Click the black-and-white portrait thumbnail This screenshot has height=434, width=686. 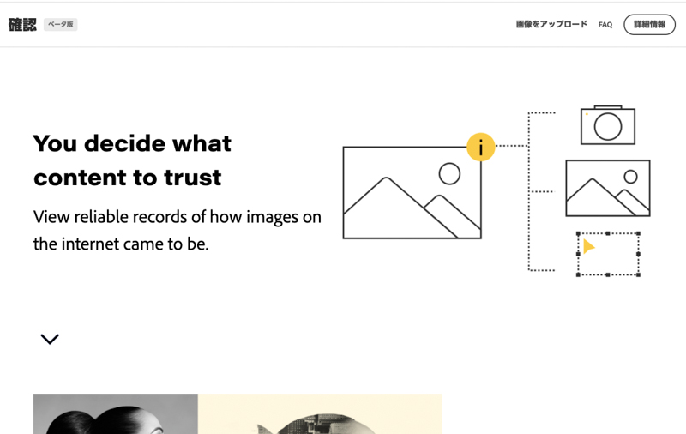[116, 413]
